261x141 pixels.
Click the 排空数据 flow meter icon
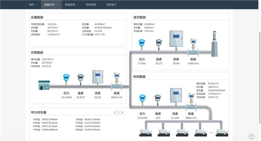(x=193, y=47)
